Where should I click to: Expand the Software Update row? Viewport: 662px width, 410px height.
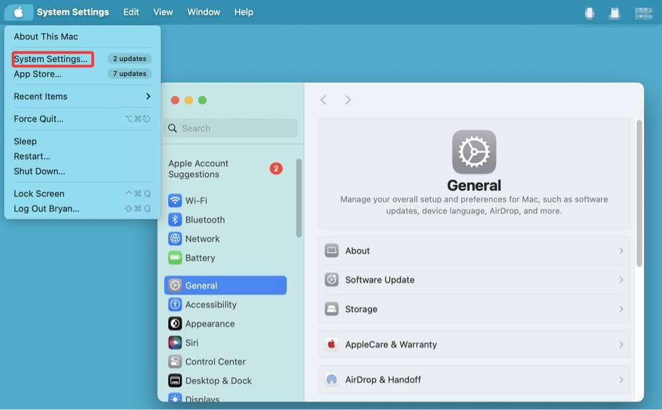pyautogui.click(x=474, y=280)
